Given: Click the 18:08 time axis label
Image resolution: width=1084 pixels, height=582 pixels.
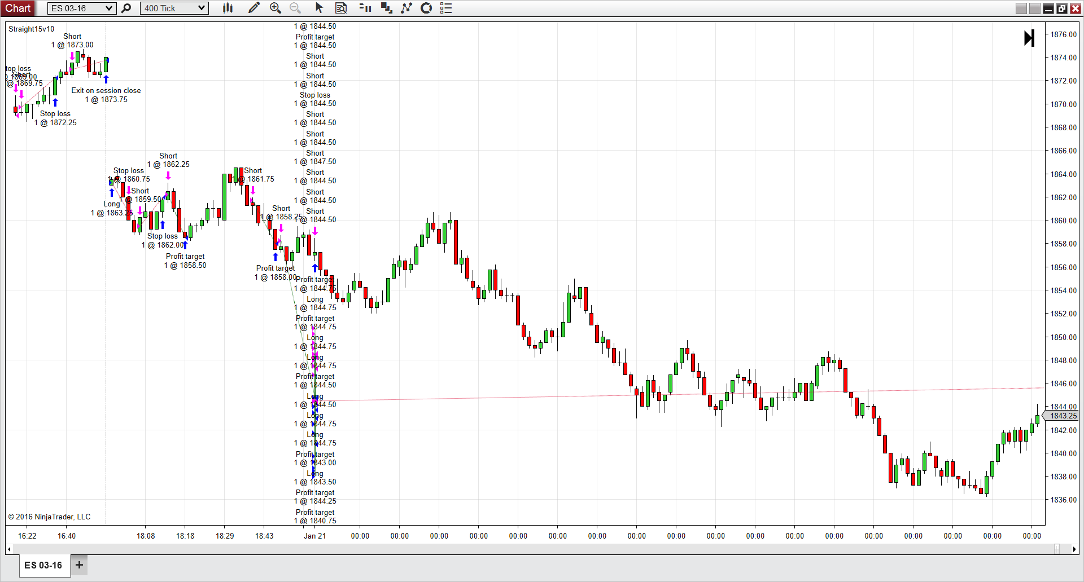Looking at the screenshot, I should (146, 536).
